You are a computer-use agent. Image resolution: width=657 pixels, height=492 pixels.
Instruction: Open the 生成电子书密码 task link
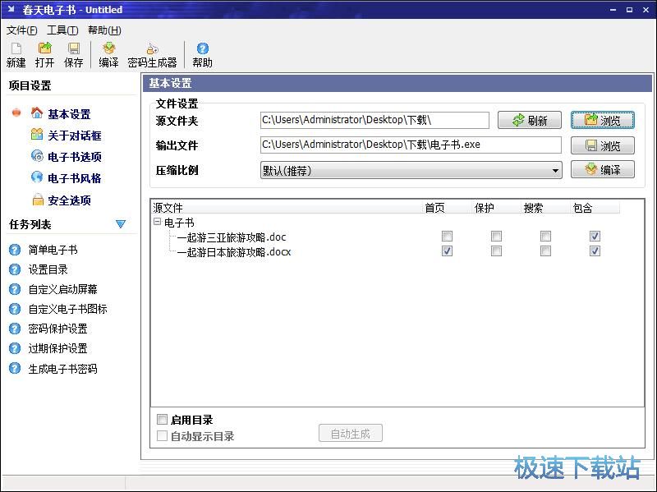pos(63,368)
